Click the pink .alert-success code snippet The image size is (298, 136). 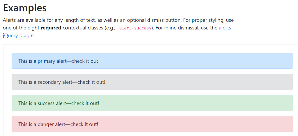pos(134,28)
